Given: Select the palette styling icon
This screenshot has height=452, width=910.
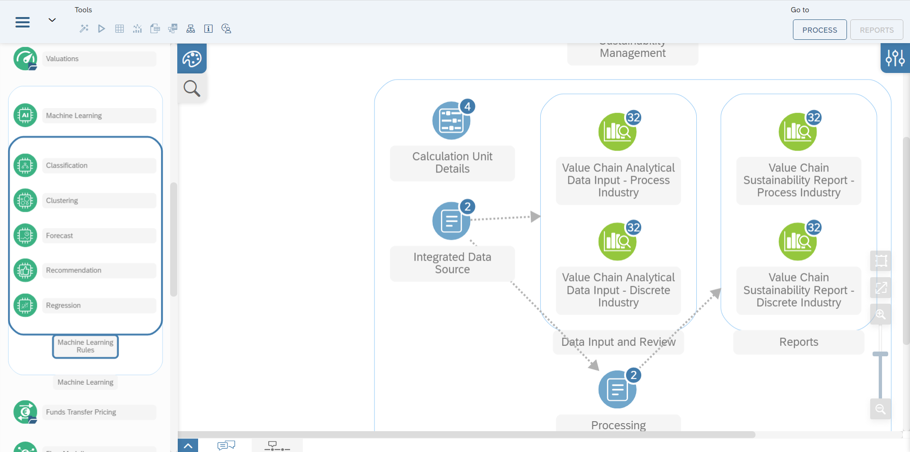Looking at the screenshot, I should pyautogui.click(x=191, y=58).
